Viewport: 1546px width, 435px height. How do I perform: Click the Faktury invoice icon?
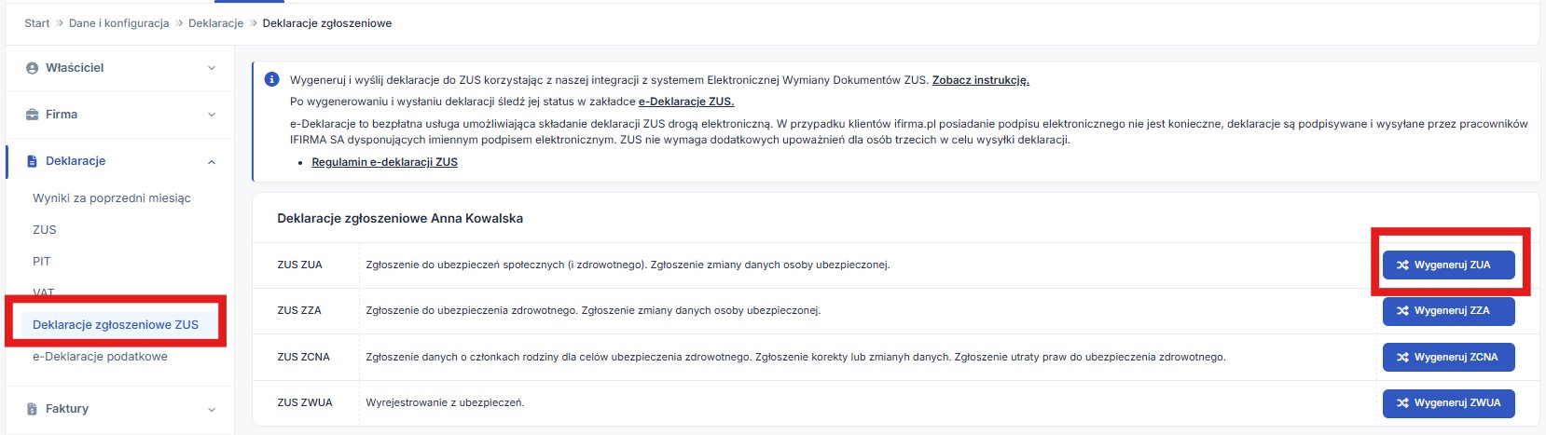coord(33,409)
